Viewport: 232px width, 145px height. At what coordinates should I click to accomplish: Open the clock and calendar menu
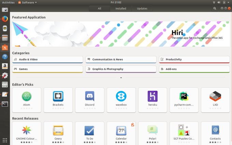[116, 2]
